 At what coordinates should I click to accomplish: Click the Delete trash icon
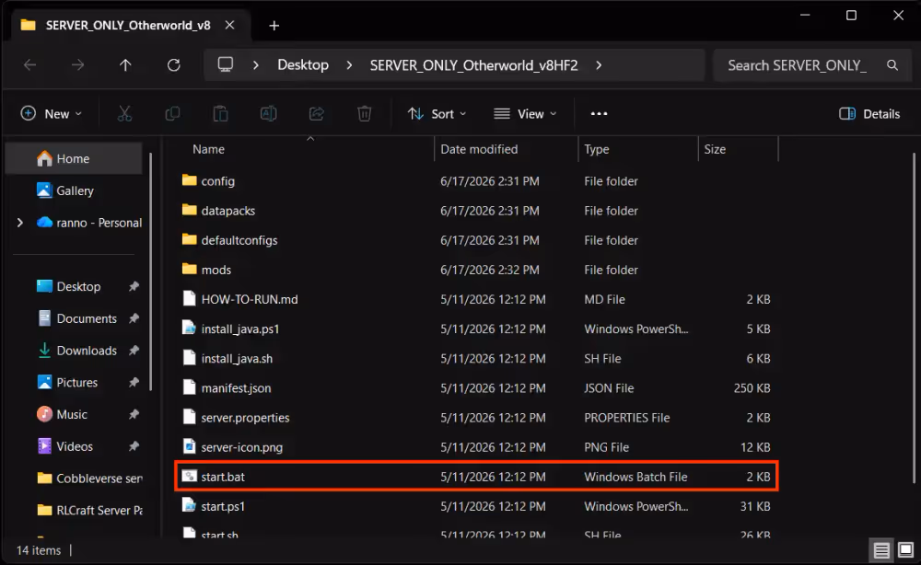(x=364, y=114)
